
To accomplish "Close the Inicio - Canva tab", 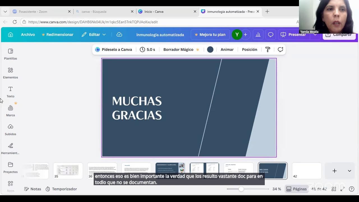I will click(195, 12).
